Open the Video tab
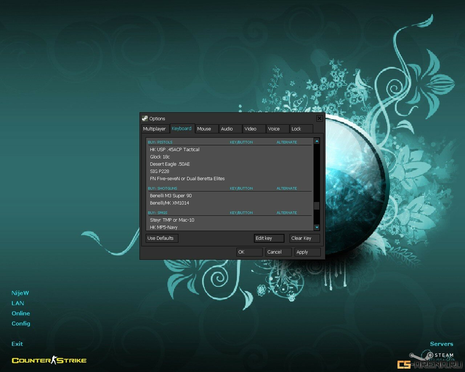 point(250,129)
